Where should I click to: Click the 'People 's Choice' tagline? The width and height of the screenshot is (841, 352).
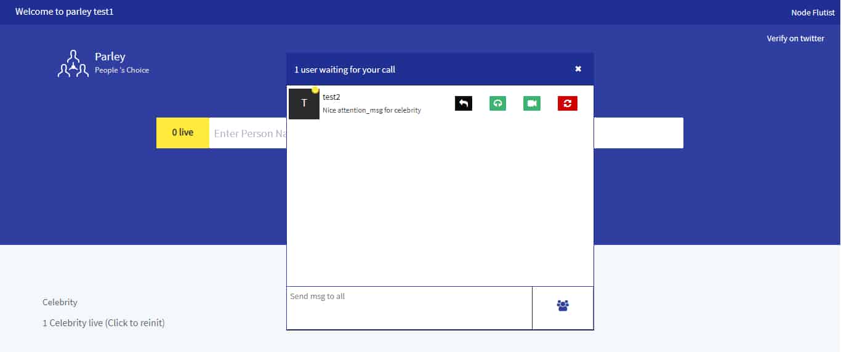(122, 70)
